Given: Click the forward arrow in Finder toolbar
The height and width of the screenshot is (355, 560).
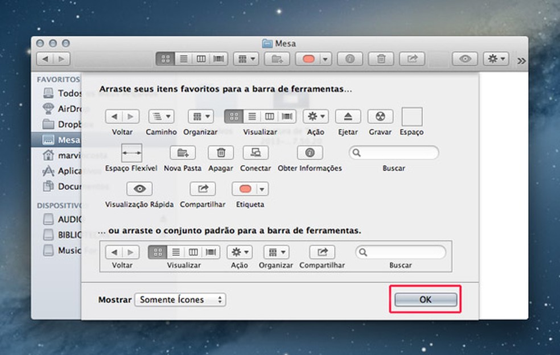Looking at the screenshot, I should click(62, 59).
